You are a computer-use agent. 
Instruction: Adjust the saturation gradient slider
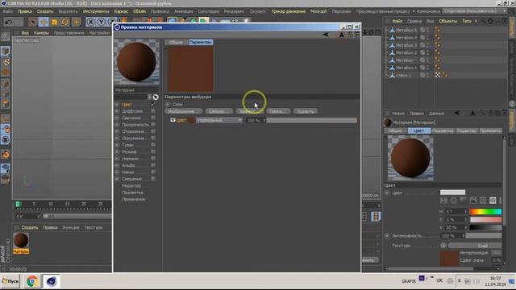coord(485,219)
